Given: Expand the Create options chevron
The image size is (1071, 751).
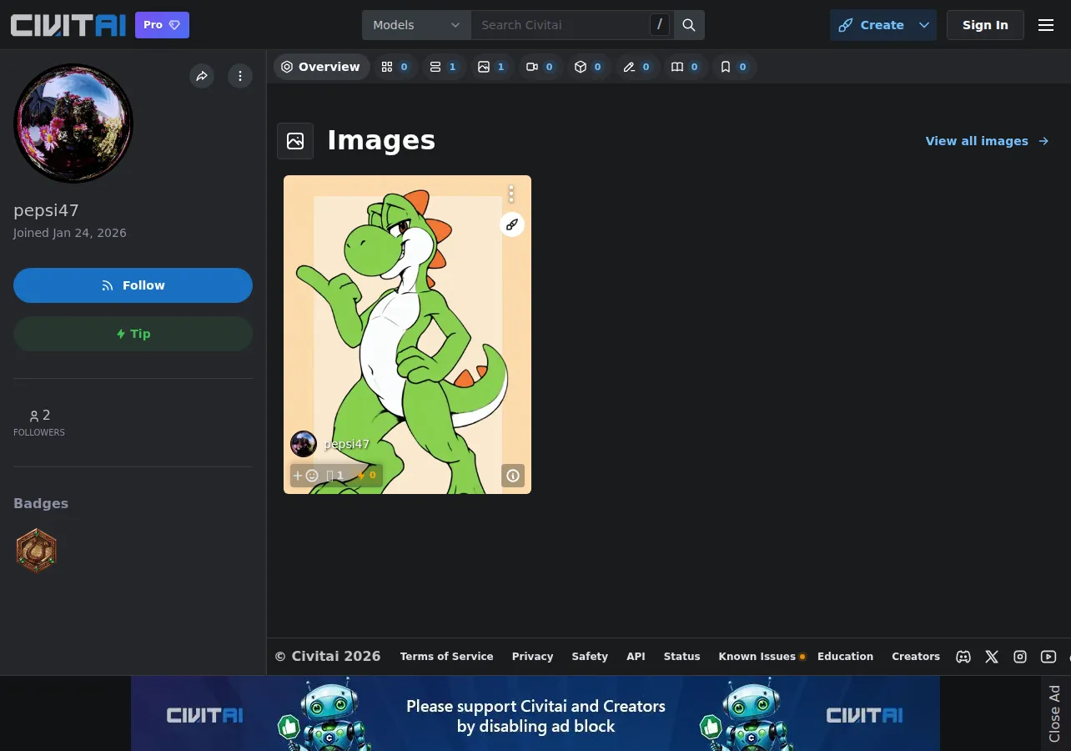Looking at the screenshot, I should click(x=924, y=25).
